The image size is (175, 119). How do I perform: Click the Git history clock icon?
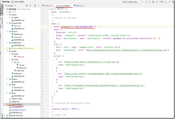coord(173,2)
